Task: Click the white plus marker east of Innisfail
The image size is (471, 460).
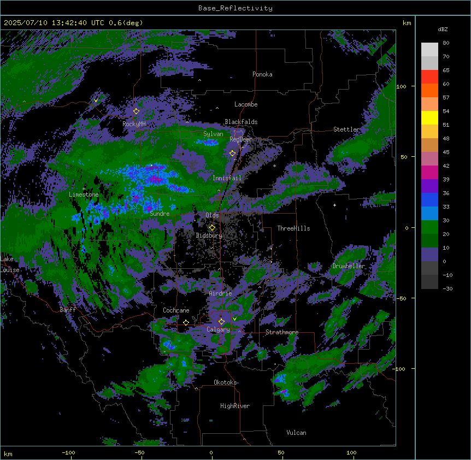Action: pos(334,205)
